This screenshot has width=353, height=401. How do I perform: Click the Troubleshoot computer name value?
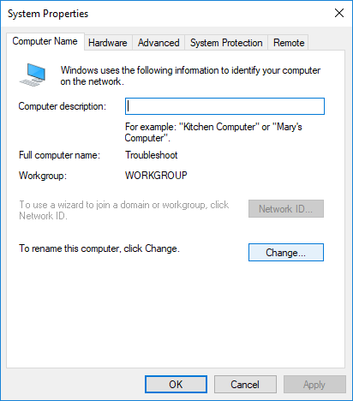pyautogui.click(x=152, y=155)
